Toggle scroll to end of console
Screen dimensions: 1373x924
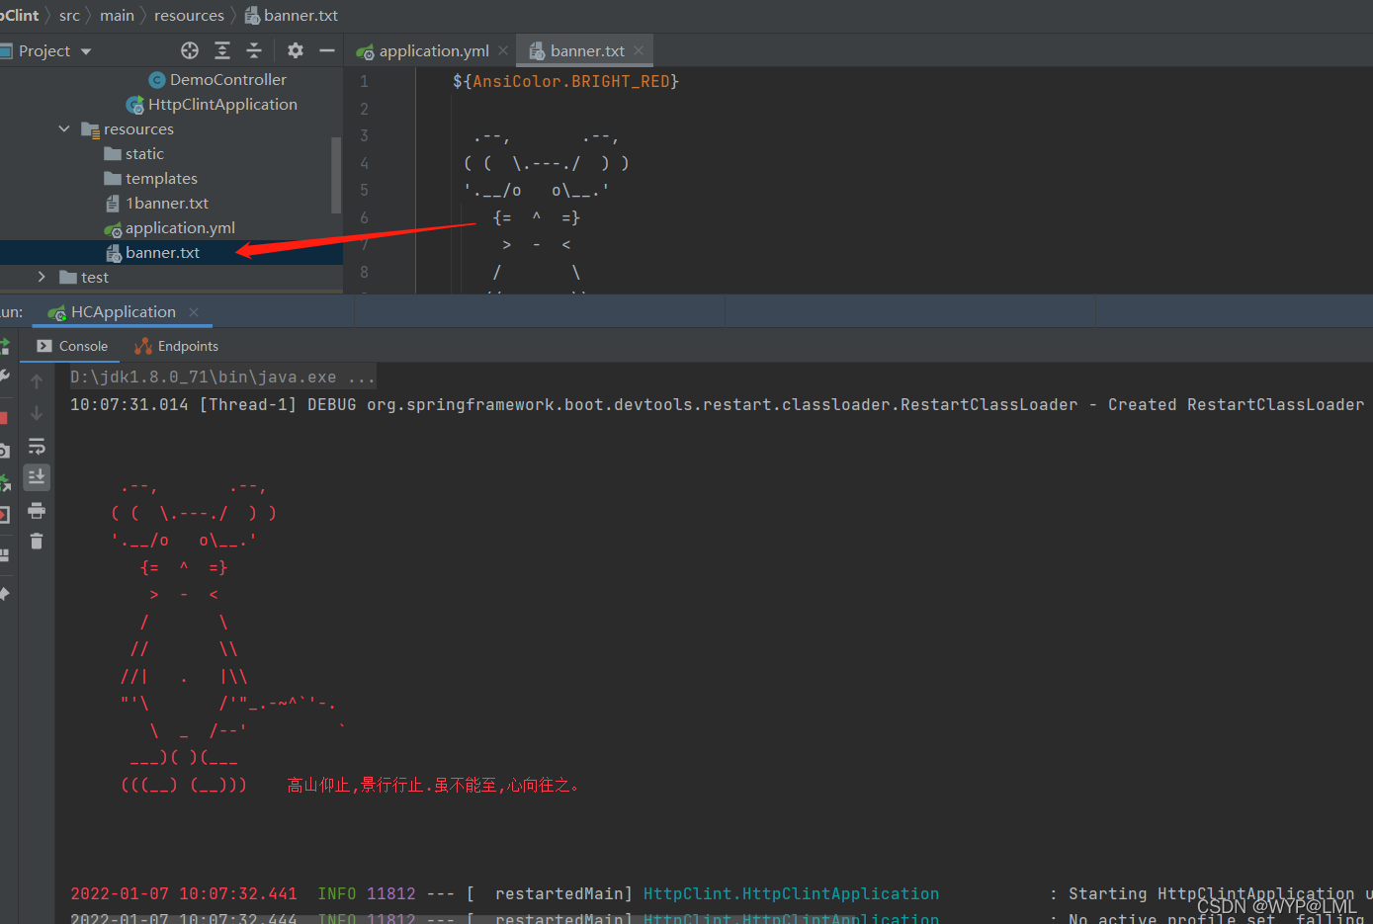(37, 477)
